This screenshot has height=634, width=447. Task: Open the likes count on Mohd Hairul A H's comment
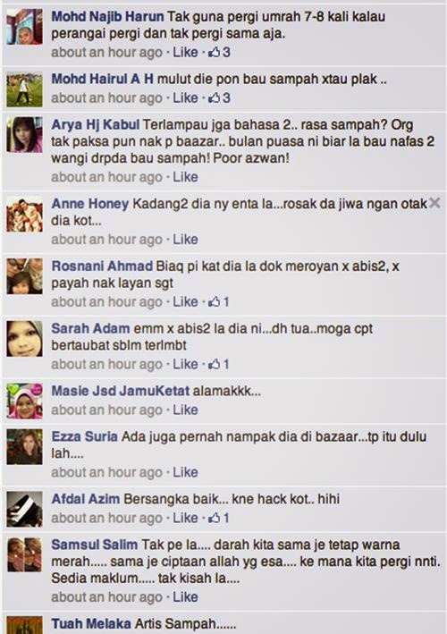click(219, 97)
